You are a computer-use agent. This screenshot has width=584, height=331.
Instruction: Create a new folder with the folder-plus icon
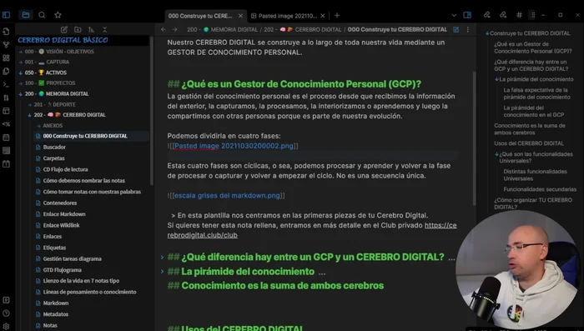[78, 29]
